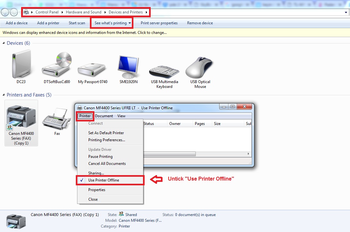Select the USB Multimedia Keyboard icon
This screenshot has width=350, height=232.
164,72
